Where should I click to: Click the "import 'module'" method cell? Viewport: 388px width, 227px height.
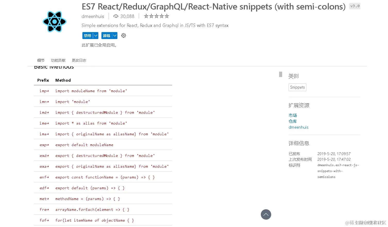coord(73,102)
